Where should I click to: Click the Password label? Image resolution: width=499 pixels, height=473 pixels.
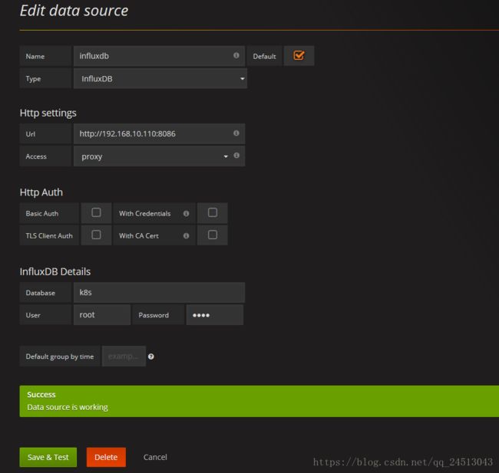(154, 315)
